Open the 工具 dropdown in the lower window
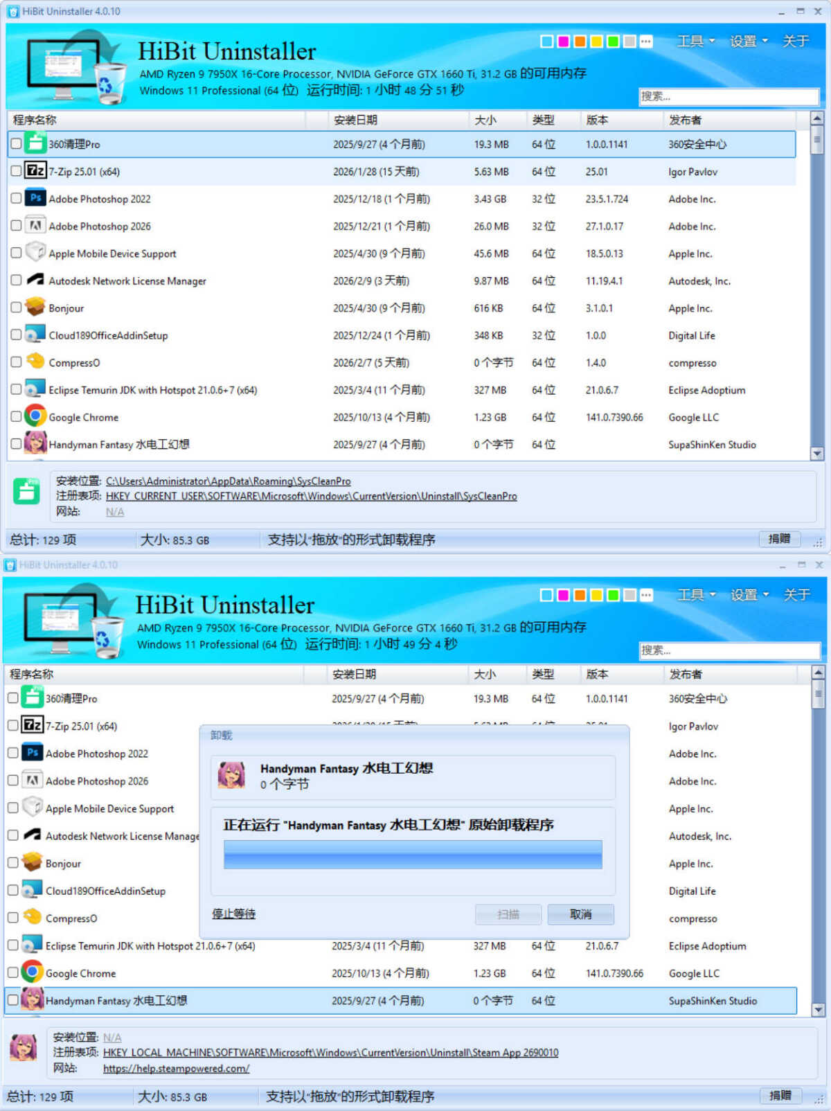The image size is (831, 1111). pyautogui.click(x=695, y=595)
